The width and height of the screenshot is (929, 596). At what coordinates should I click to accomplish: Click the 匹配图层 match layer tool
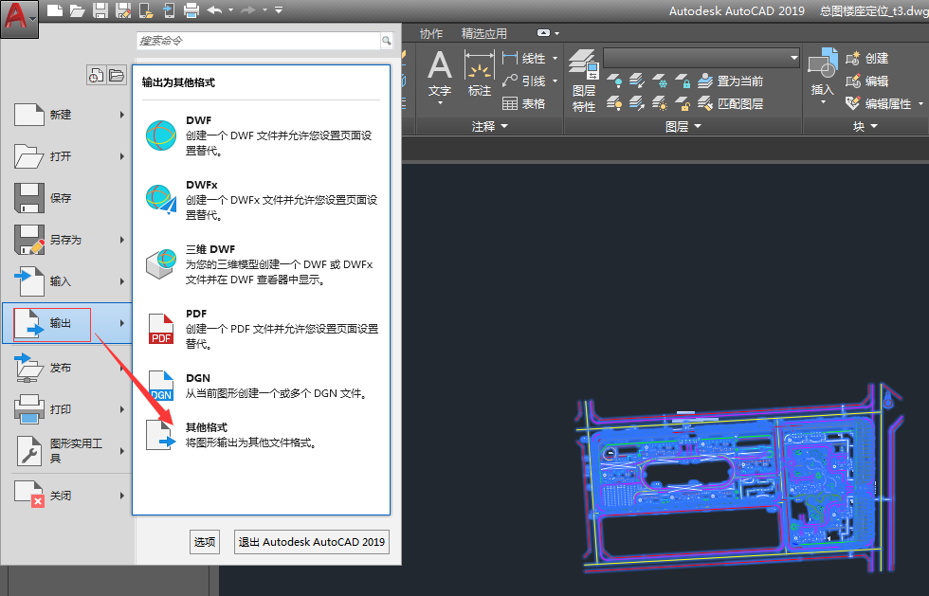[x=731, y=103]
